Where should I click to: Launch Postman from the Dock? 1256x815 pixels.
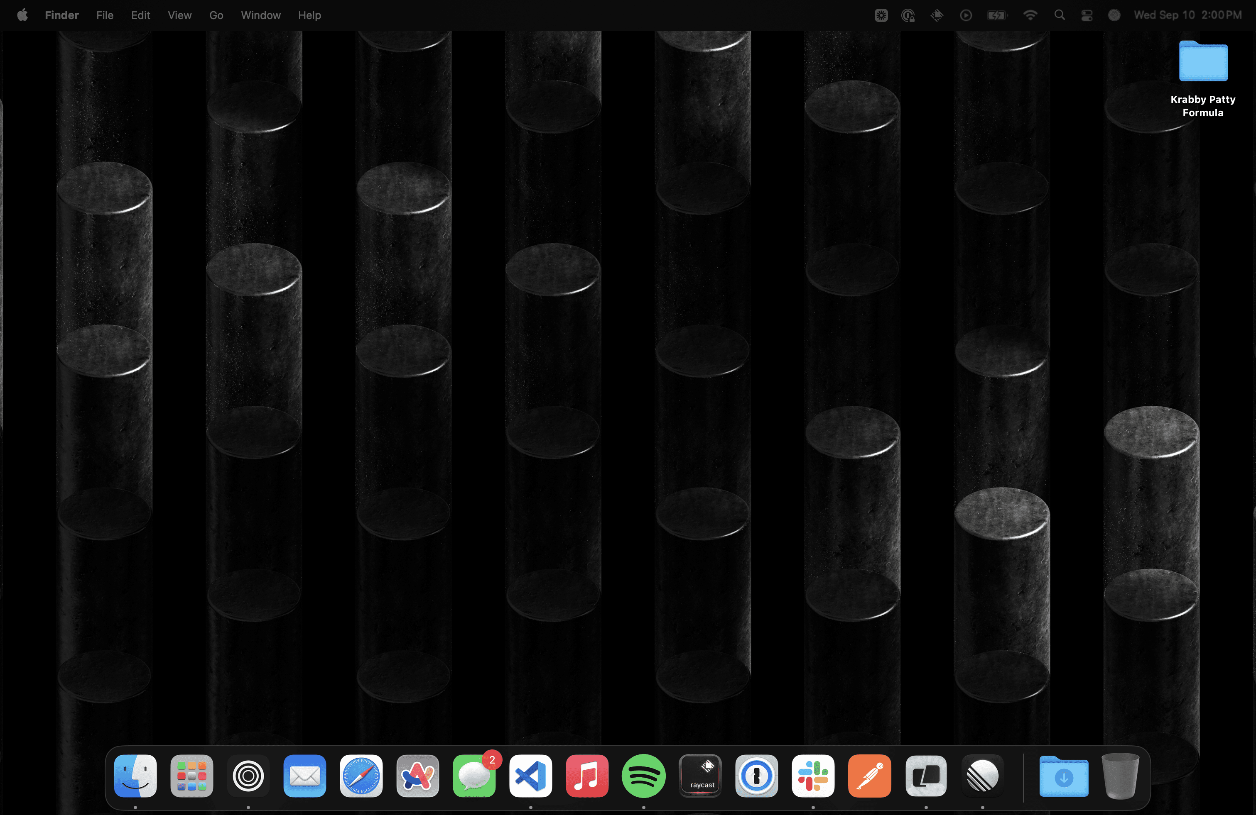point(869,776)
